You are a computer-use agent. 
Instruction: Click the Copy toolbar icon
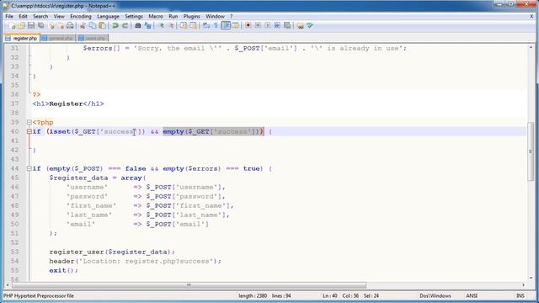tap(93, 26)
